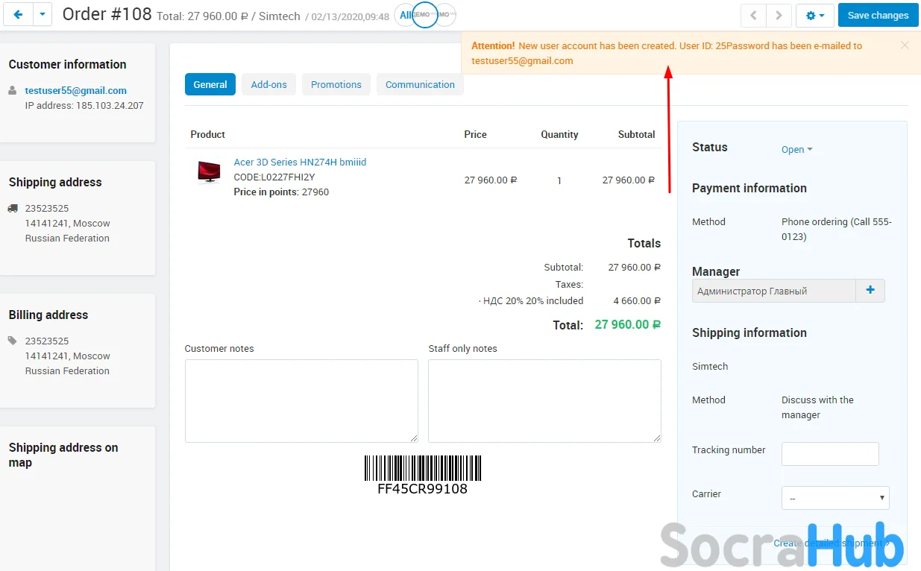Click the Price in points: 27960 text
Image resolution: width=921 pixels, height=571 pixels.
pyautogui.click(x=281, y=192)
